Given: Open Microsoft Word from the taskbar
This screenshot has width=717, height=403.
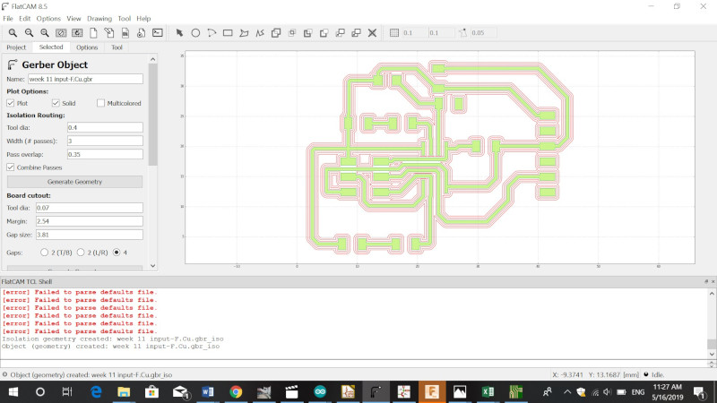Looking at the screenshot, I should [x=208, y=392].
